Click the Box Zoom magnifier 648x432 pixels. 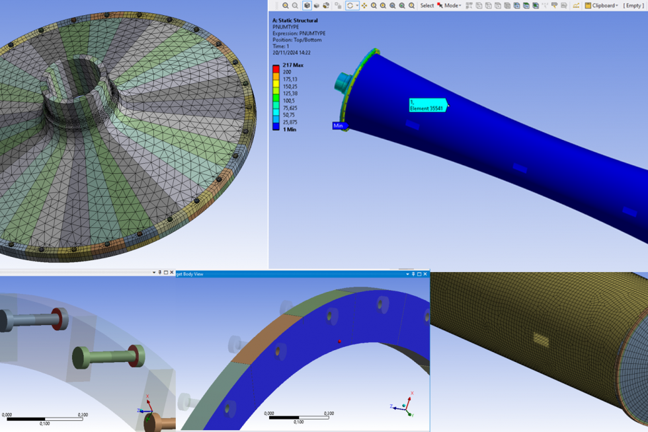383,5
